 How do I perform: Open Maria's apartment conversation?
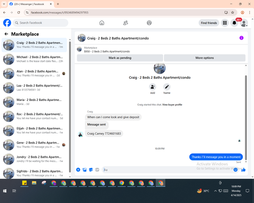tap(34, 102)
